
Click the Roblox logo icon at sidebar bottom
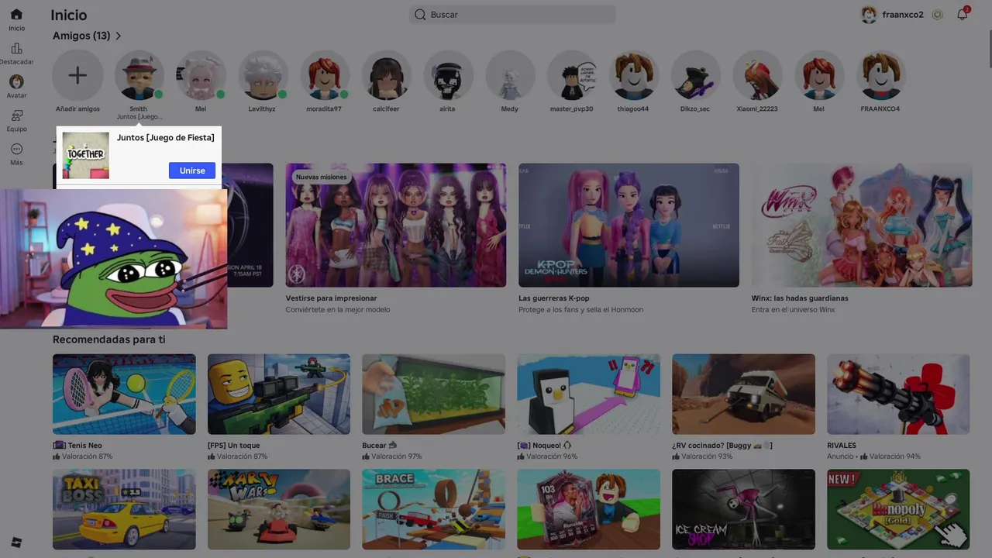coord(16,542)
